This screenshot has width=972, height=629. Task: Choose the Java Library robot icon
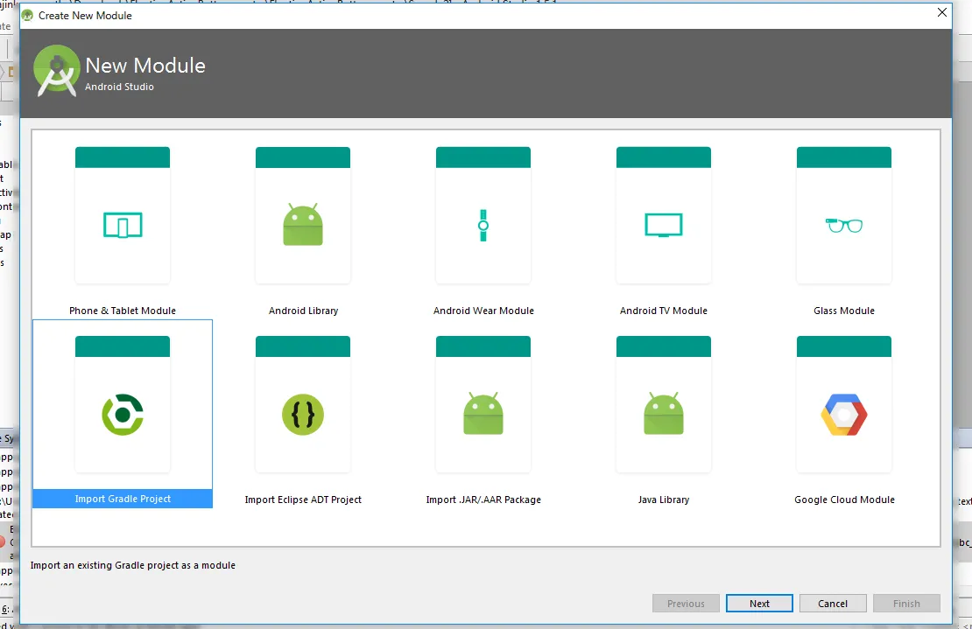(663, 413)
